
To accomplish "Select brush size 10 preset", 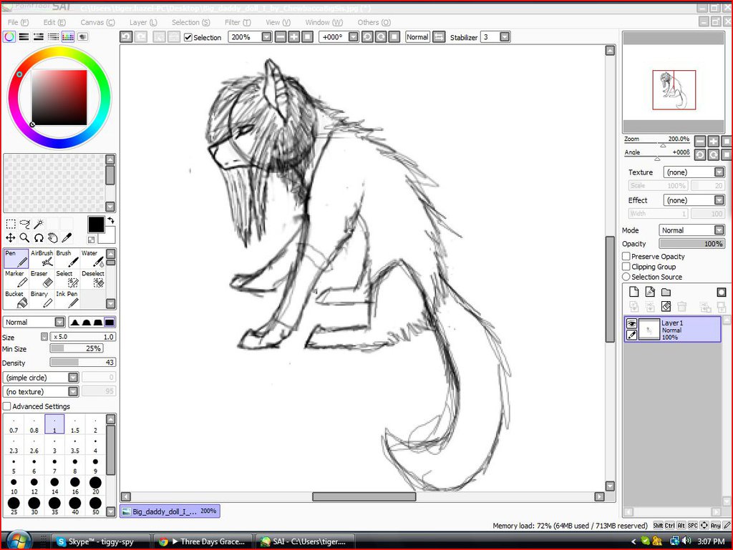I will coord(14,486).
